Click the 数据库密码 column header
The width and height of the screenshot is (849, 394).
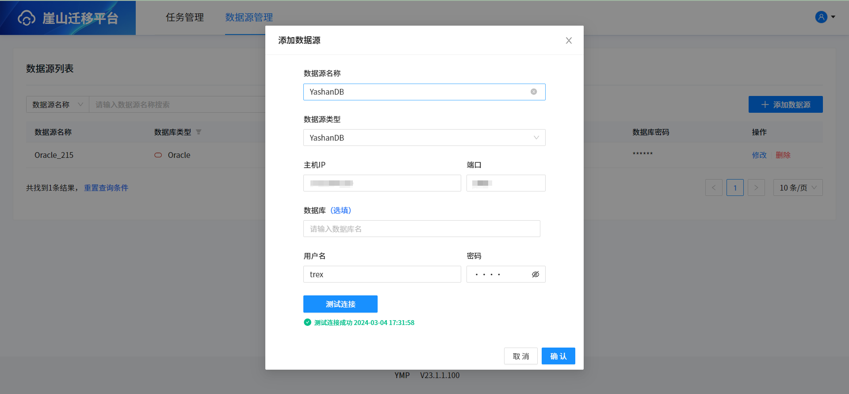coord(651,132)
